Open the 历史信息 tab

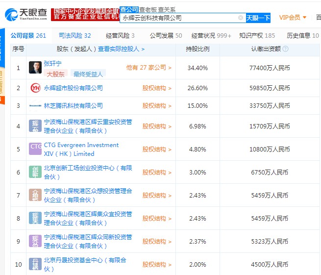[302, 36]
